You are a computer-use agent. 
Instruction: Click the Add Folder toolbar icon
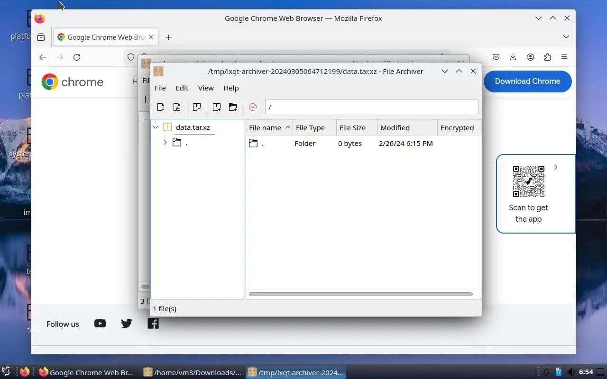(233, 107)
